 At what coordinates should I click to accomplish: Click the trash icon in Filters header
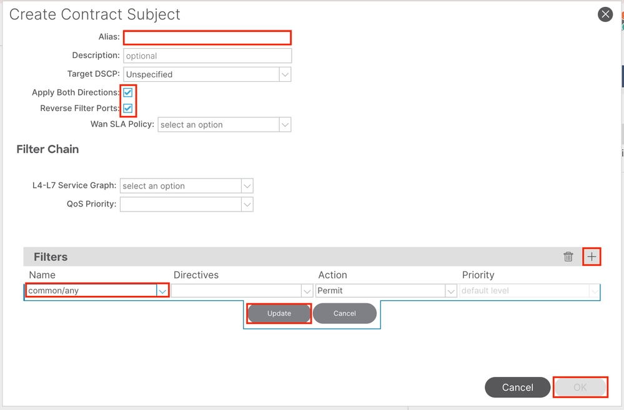(568, 256)
